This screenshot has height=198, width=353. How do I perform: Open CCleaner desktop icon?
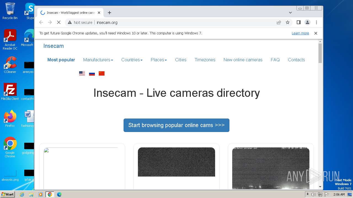(x=10, y=65)
